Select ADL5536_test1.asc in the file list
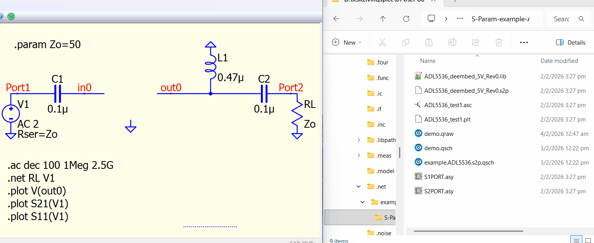Screen dimensions: 594x243 448,105
